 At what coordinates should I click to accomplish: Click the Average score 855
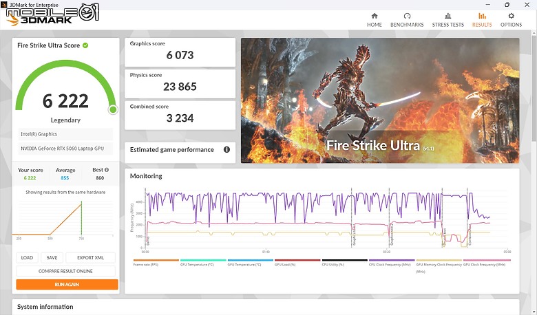click(x=65, y=178)
